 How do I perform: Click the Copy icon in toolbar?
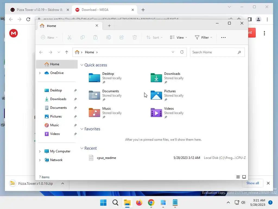[83, 37]
